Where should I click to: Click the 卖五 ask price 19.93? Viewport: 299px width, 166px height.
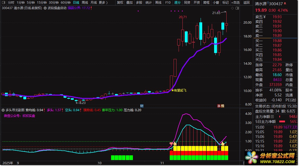click(277, 17)
